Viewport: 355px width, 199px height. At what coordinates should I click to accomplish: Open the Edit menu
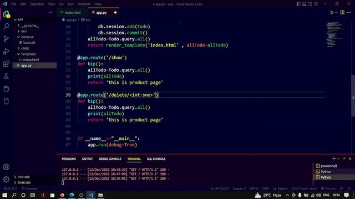[x=23, y=4]
